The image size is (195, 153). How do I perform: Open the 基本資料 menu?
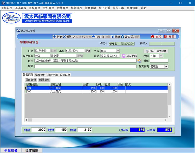pyautogui.click(x=21, y=8)
